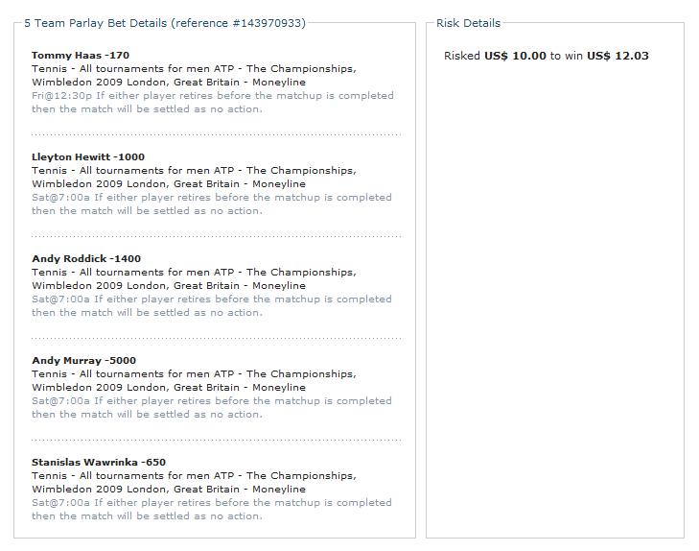Click the risked US$ 10.00 amount
Image resolution: width=699 pixels, height=551 pixels.
point(515,56)
